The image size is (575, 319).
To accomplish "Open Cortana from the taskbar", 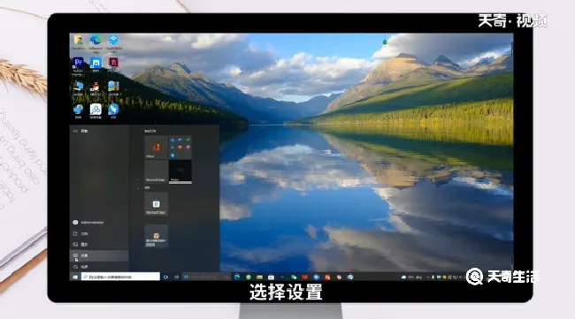I will pyautogui.click(x=165, y=277).
